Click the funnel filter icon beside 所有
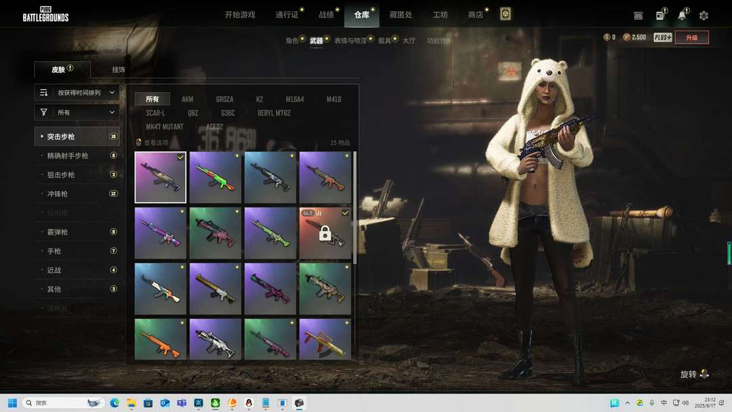The height and width of the screenshot is (412, 732). [44, 112]
